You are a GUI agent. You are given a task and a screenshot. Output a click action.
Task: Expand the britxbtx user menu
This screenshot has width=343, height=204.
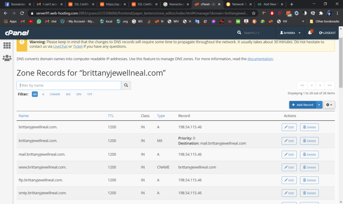(290, 33)
